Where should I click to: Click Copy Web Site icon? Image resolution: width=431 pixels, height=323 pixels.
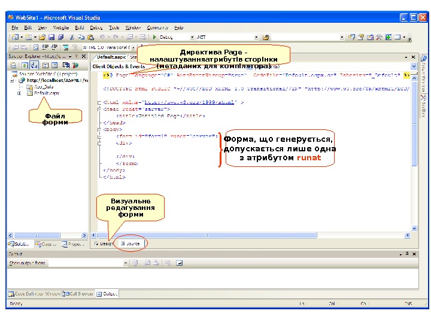[x=66, y=65]
